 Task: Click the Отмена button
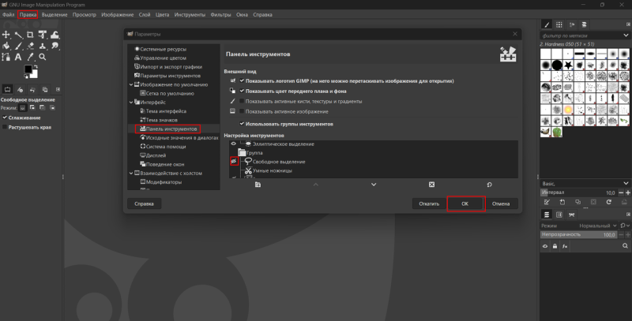[x=501, y=203]
